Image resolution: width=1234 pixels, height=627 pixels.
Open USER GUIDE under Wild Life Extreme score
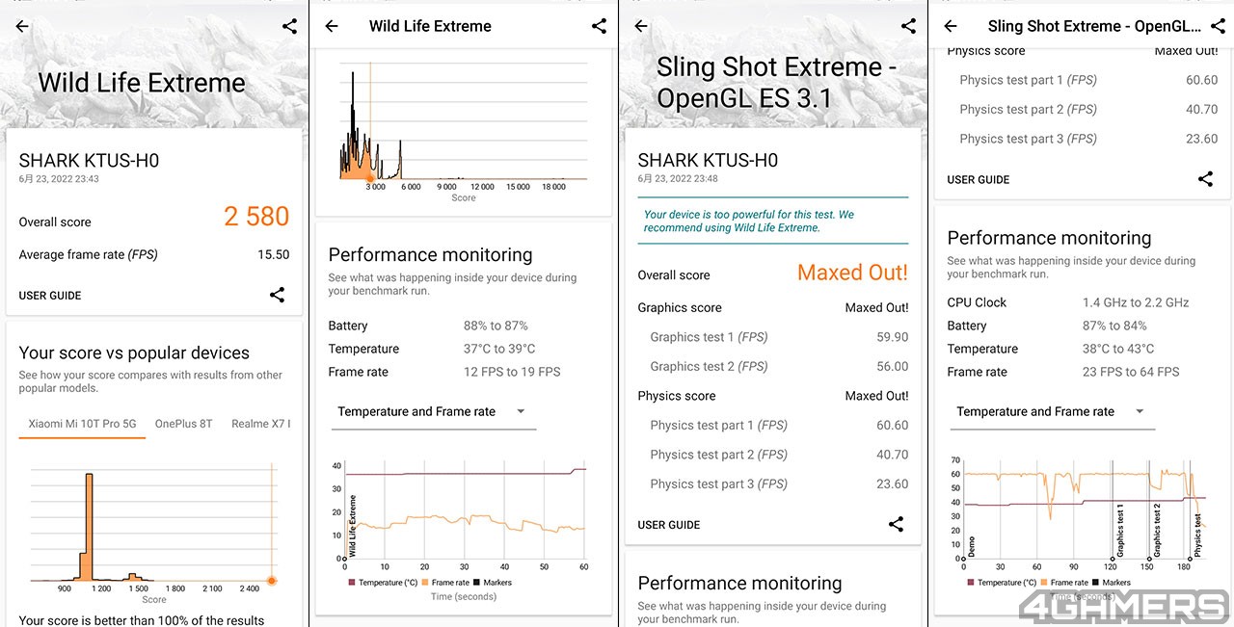pyautogui.click(x=50, y=296)
